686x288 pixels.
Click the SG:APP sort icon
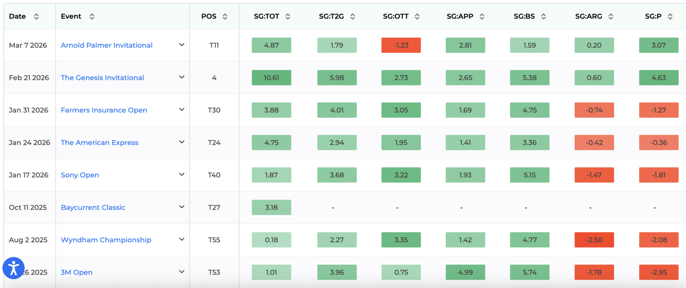click(482, 17)
